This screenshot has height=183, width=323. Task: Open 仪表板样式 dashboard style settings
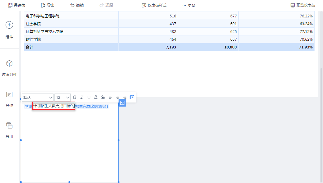154,5
